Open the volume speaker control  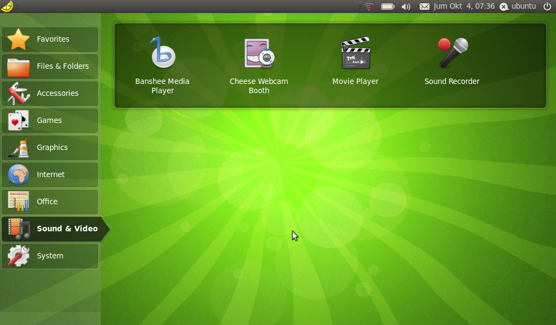pos(406,6)
